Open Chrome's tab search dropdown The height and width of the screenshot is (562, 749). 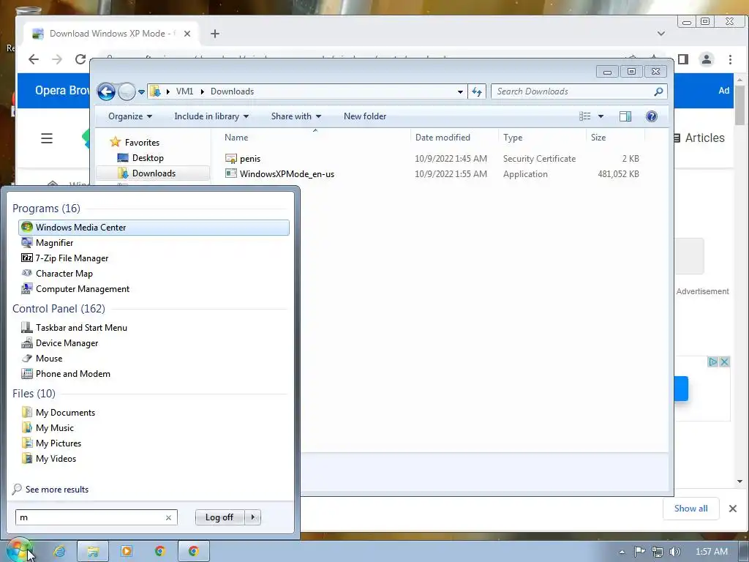[x=661, y=34]
